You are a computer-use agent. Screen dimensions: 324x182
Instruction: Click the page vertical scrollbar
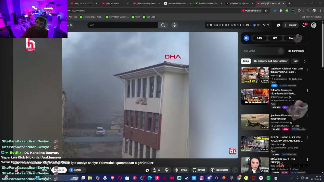click(x=322, y=45)
